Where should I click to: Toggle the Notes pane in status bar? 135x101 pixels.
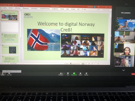[67, 64]
